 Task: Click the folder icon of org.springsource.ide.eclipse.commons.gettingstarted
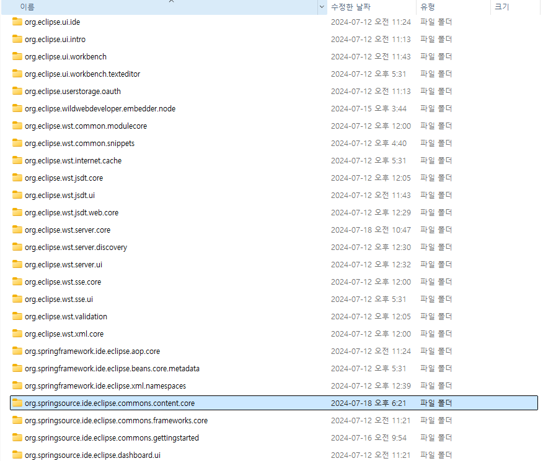17,437
